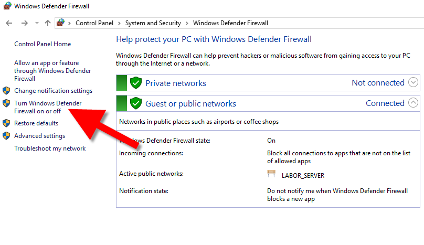Click the Up folder arrow
Viewport: 424px width, 245px height.
coord(48,23)
